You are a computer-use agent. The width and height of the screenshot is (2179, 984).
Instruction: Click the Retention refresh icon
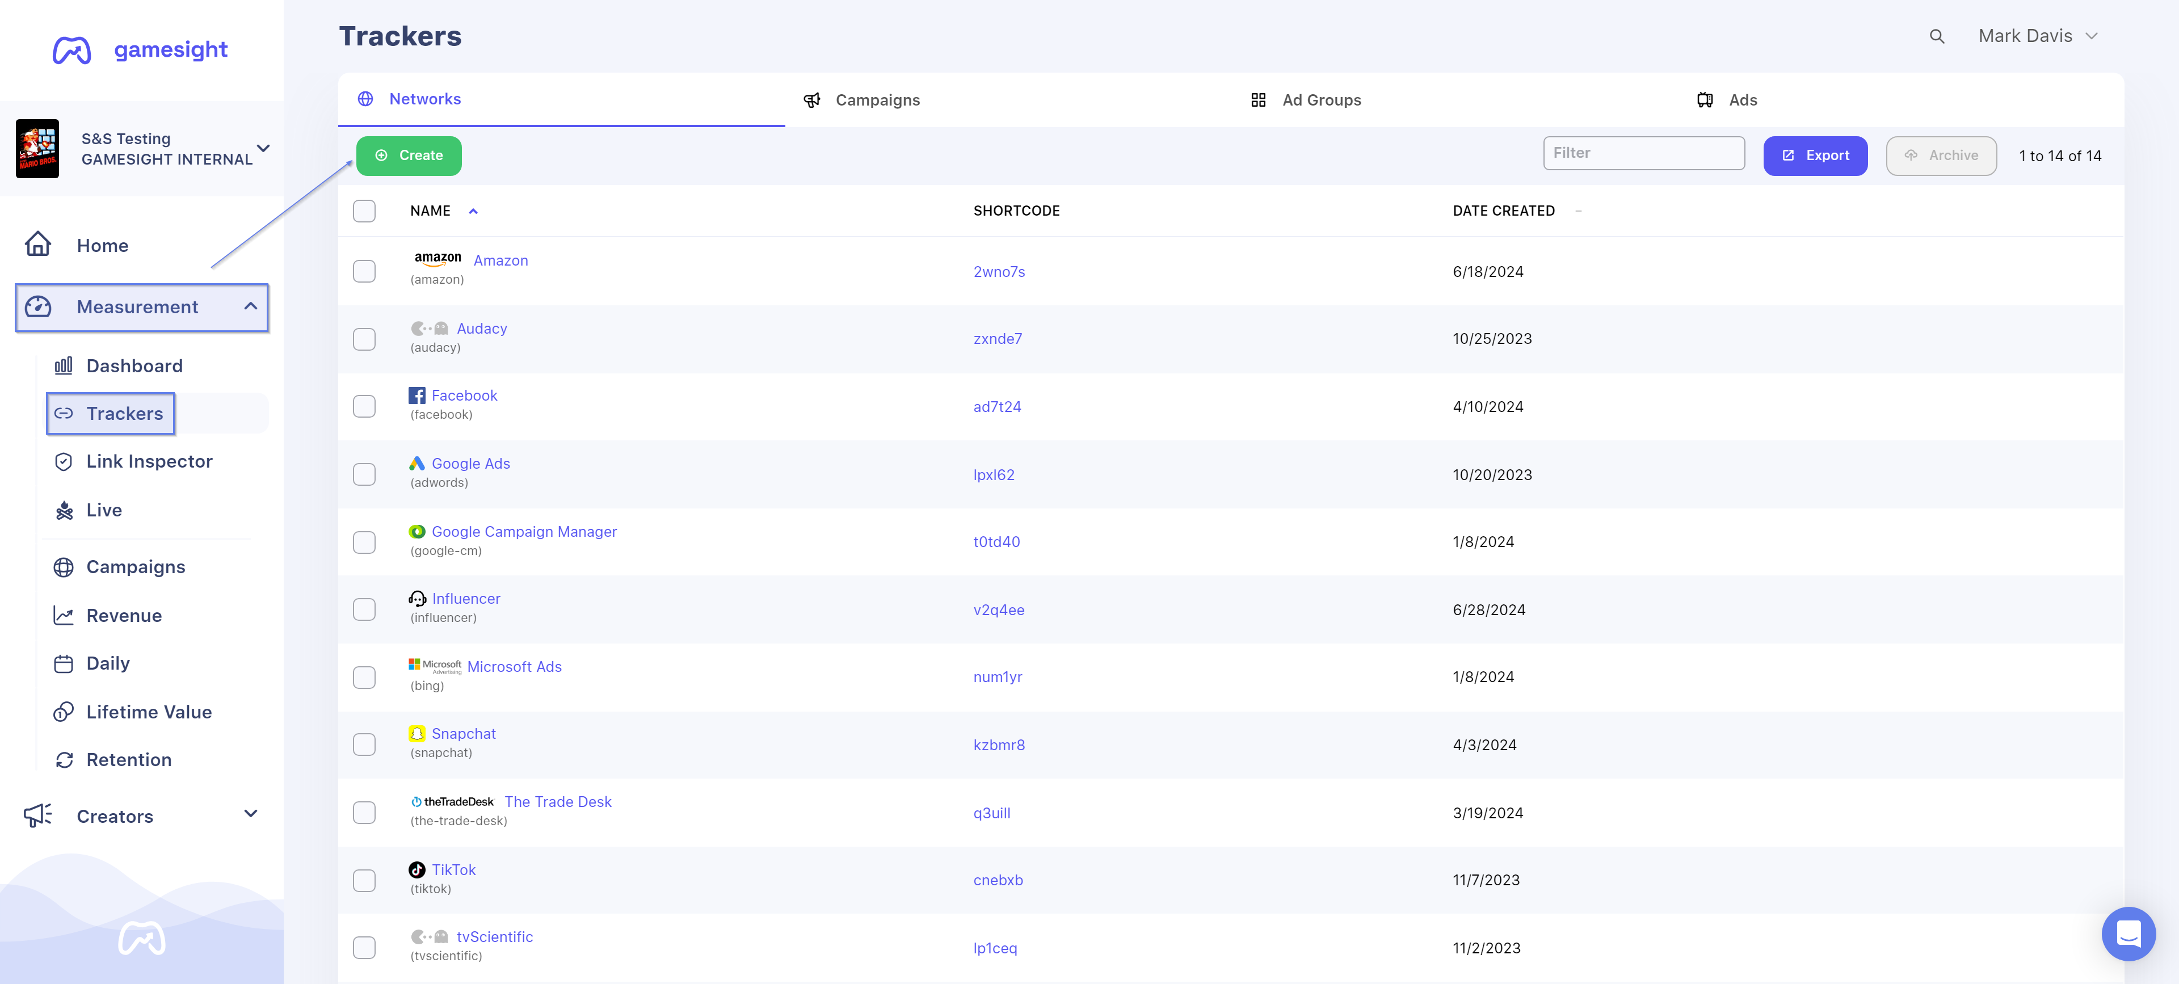click(x=64, y=760)
